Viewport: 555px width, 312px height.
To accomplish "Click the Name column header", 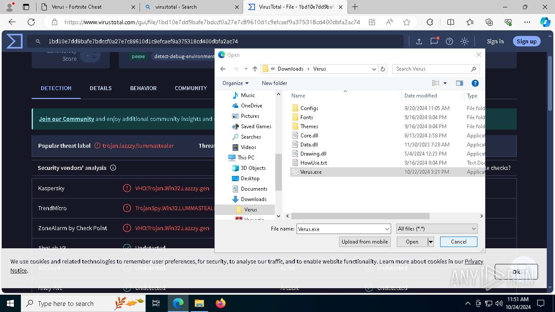I will coord(298,96).
